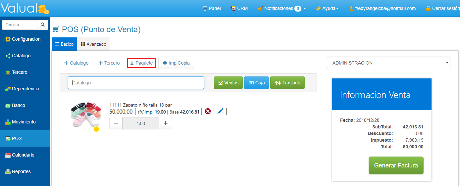The width and height of the screenshot is (460, 186).
Task: Open the ADMINISTRACION select box
Action: [388, 63]
